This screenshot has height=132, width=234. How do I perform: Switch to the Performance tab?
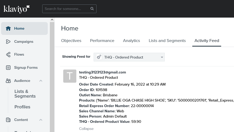coord(102,41)
